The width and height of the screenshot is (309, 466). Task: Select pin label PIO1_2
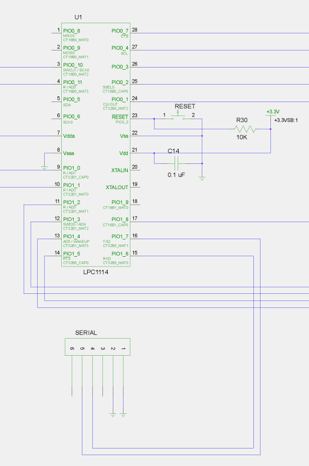(x=72, y=202)
